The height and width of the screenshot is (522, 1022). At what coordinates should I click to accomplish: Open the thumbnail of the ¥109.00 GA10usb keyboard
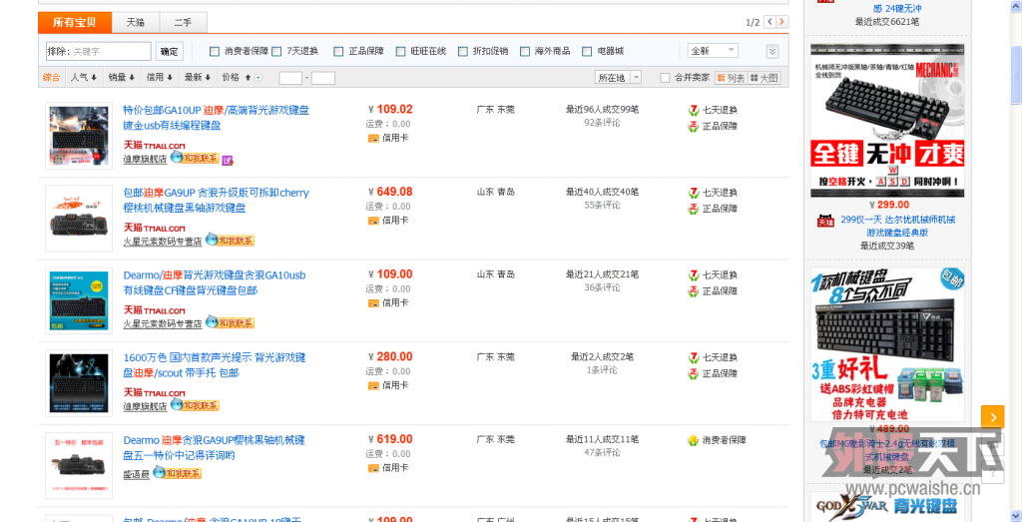[x=79, y=301]
